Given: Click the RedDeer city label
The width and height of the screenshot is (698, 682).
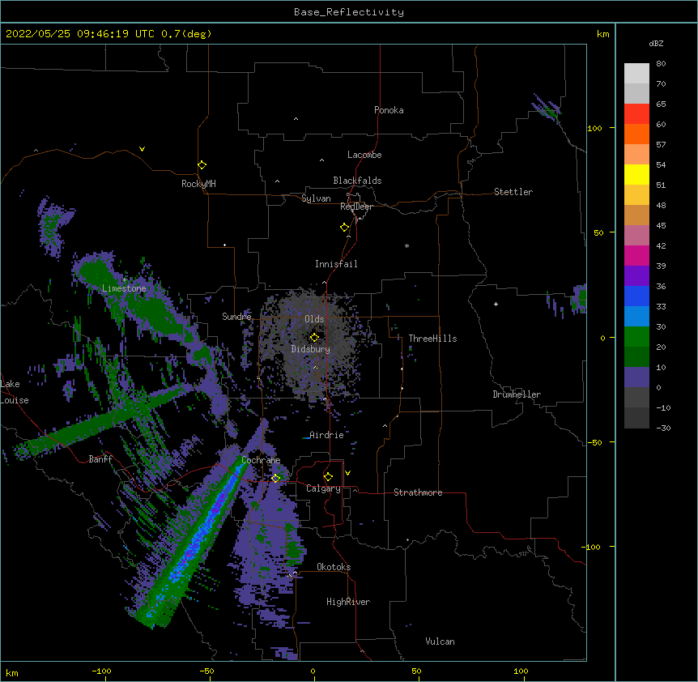Looking at the screenshot, I should point(356,207).
